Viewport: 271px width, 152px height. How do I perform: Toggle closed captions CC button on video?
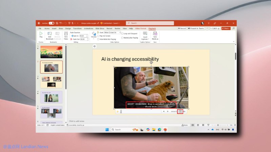pos(180,111)
